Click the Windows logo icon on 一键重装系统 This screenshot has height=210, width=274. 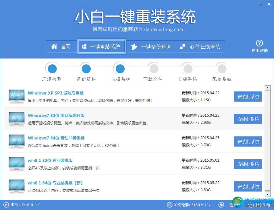(84, 46)
